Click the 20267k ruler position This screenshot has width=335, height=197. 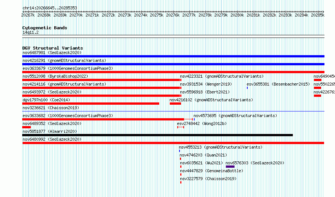point(28,15)
